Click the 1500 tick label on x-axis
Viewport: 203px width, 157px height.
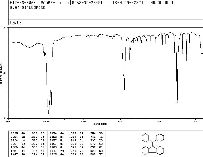point(121,122)
